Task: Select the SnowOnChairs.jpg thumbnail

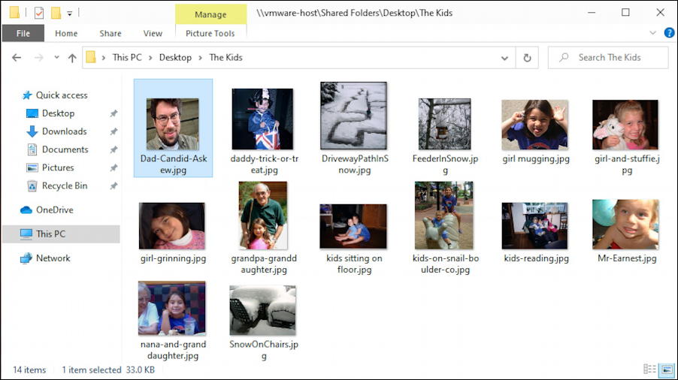Action: [x=262, y=310]
